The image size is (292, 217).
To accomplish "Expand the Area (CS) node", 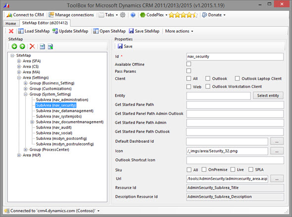I will click(19, 66).
